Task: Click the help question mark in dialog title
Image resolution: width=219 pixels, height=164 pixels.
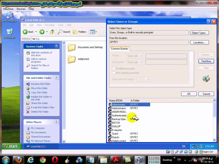Action: click(x=209, y=22)
